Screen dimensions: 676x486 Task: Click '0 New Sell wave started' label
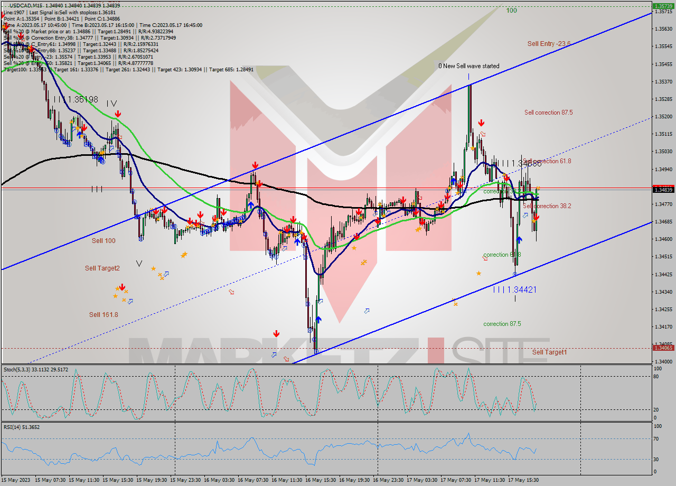[469, 66]
